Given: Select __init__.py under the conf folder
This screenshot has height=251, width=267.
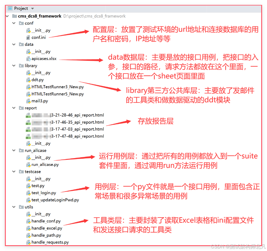Looking at the screenshot, I should 41,31.
